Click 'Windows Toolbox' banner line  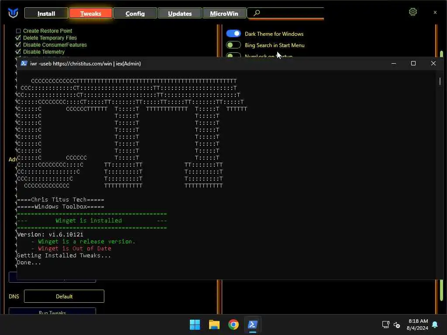click(x=61, y=206)
